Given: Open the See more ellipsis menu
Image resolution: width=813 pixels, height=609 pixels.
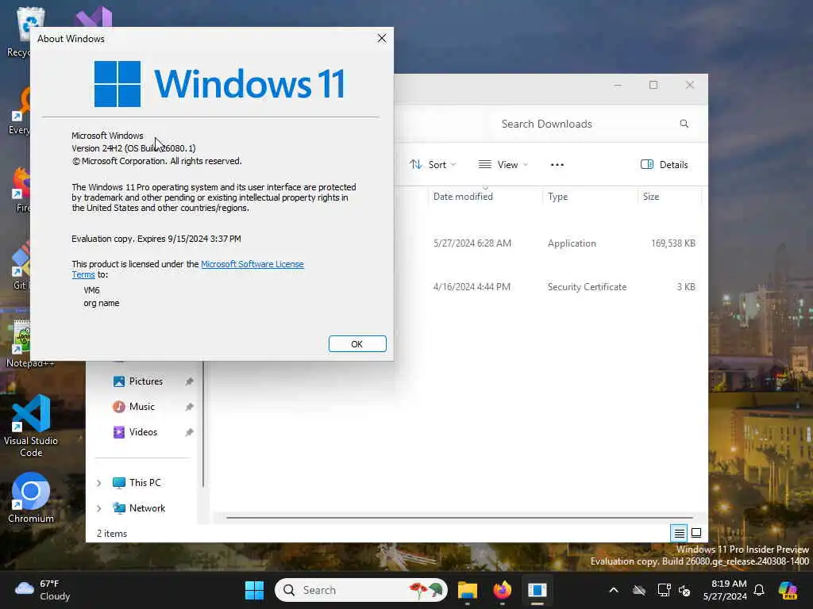Looking at the screenshot, I should (x=557, y=165).
